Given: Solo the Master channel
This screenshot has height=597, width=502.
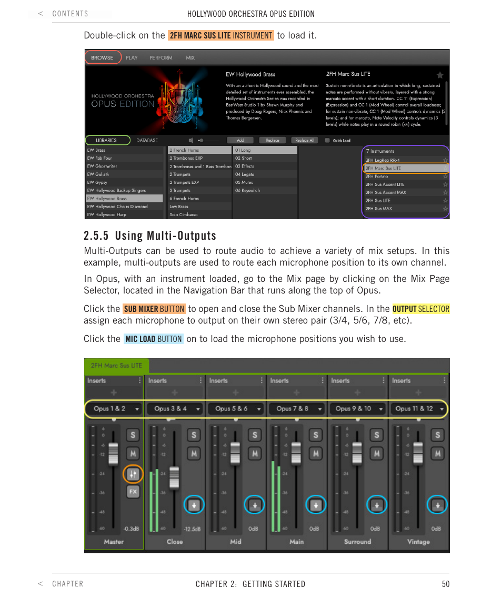Looking at the screenshot, I should point(133,435).
